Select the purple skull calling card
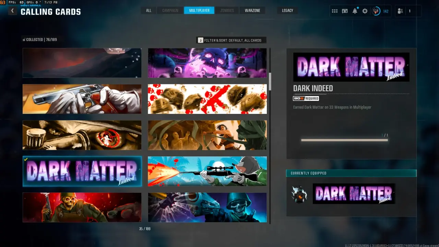 [x=207, y=63]
